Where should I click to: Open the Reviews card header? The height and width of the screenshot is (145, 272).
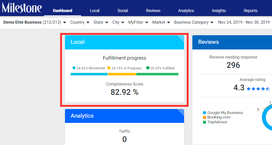click(232, 42)
